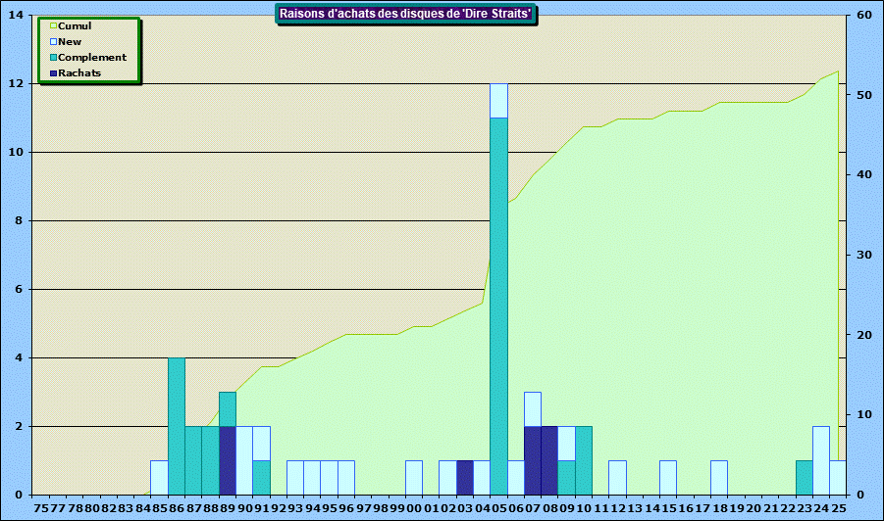Viewport: 884px width, 521px height.
Task: Click the '14' label on left axis
Action: (x=16, y=16)
